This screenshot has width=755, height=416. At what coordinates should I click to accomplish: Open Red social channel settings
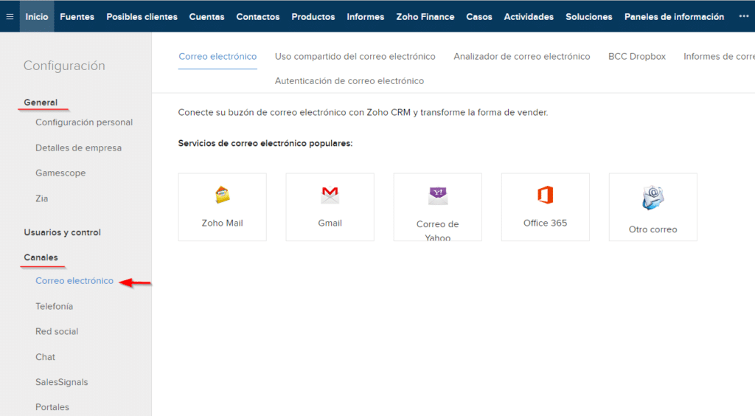coord(57,331)
